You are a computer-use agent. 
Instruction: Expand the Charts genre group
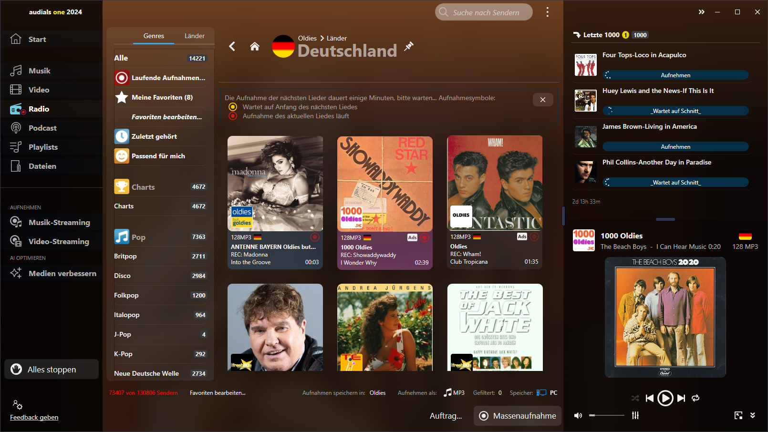(x=160, y=187)
